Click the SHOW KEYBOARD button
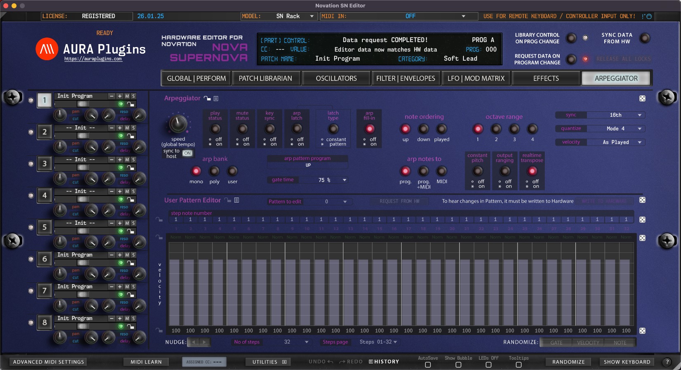Screen dimensions: 681x370 point(627,362)
